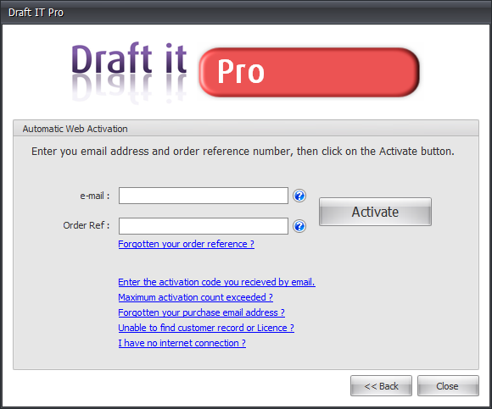Click inside the e-mail input field

point(204,196)
